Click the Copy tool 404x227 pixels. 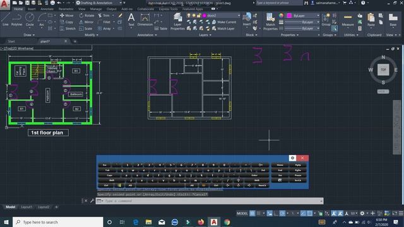(67, 22)
